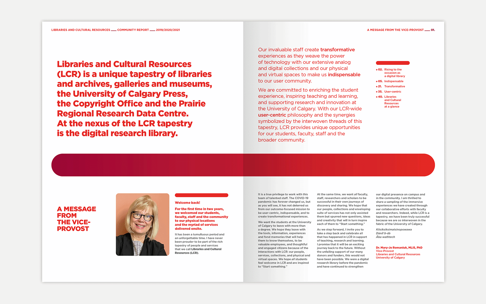Viewport: 486px width, 304px height.
Task: Click the name 'Dr. Mary-Jo Romaniuk, MLIS, PhD'
Action: click(x=399, y=248)
